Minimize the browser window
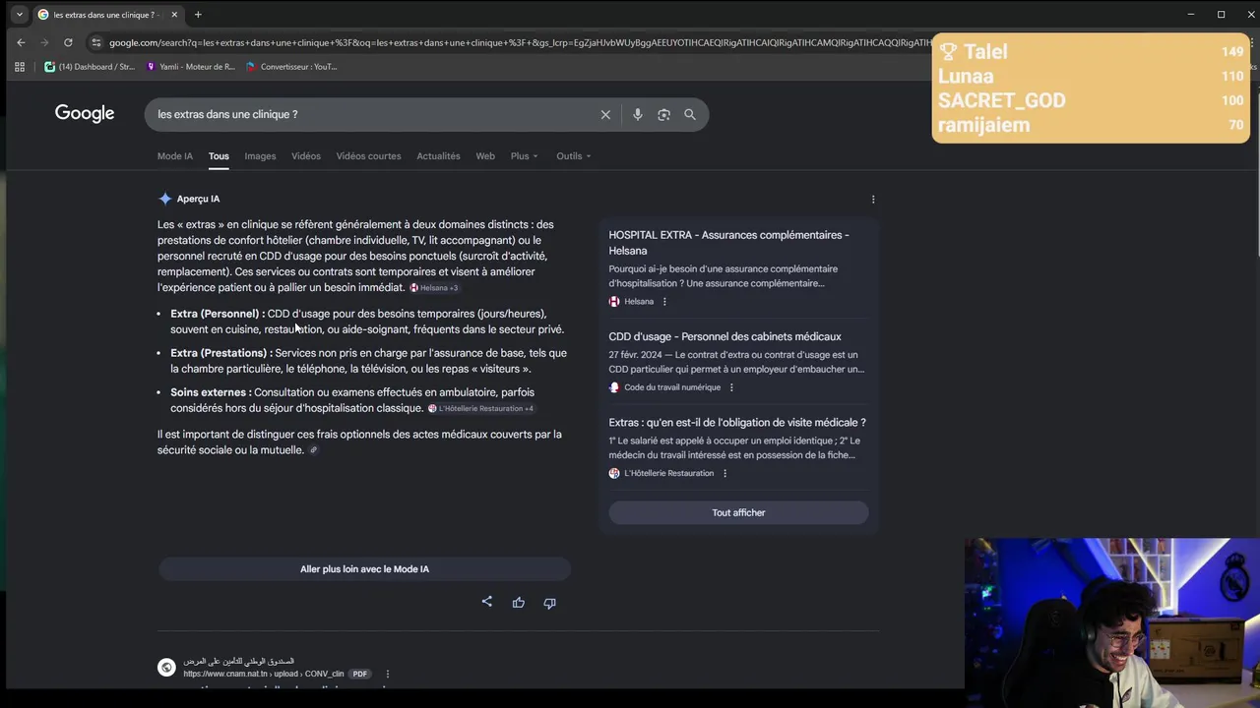 coord(1190,15)
